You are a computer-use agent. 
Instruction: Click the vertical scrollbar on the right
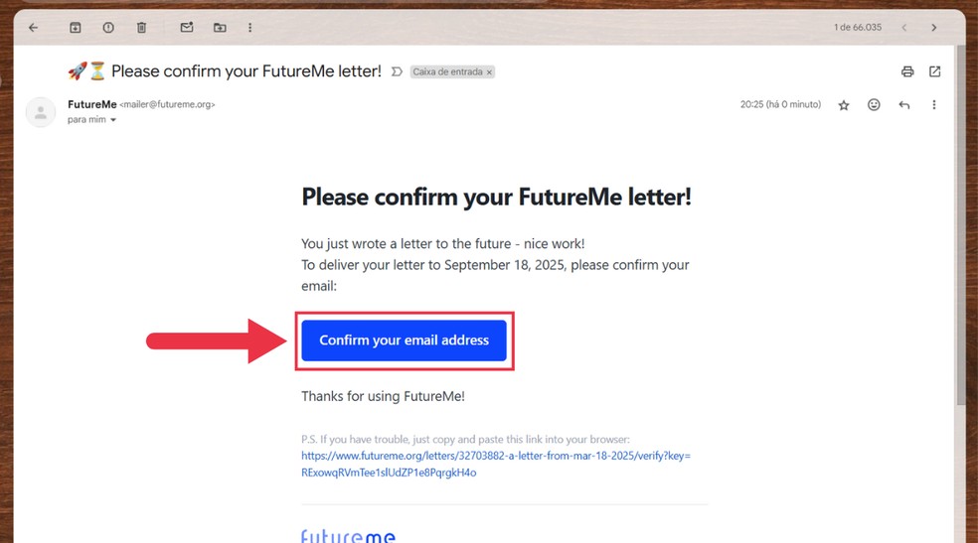click(x=960, y=224)
